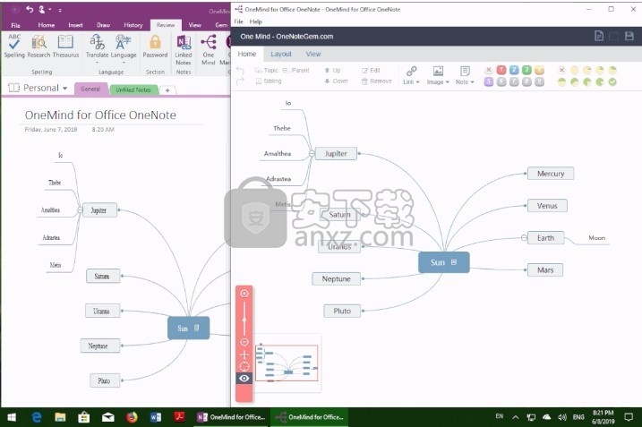642x427 pixels.
Task: Click the Parent button
Action: tap(295, 71)
